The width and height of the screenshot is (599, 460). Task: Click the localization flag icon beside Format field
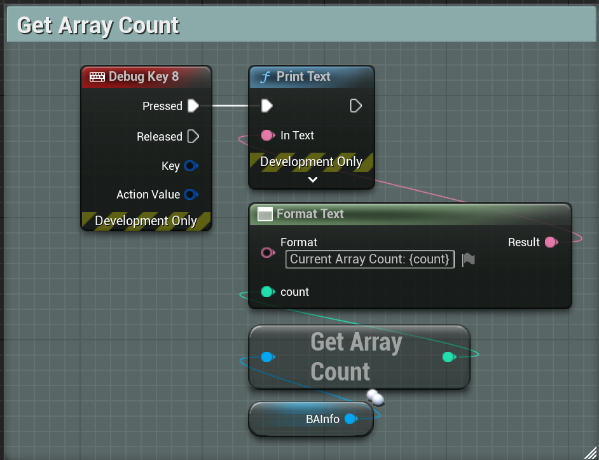point(469,260)
